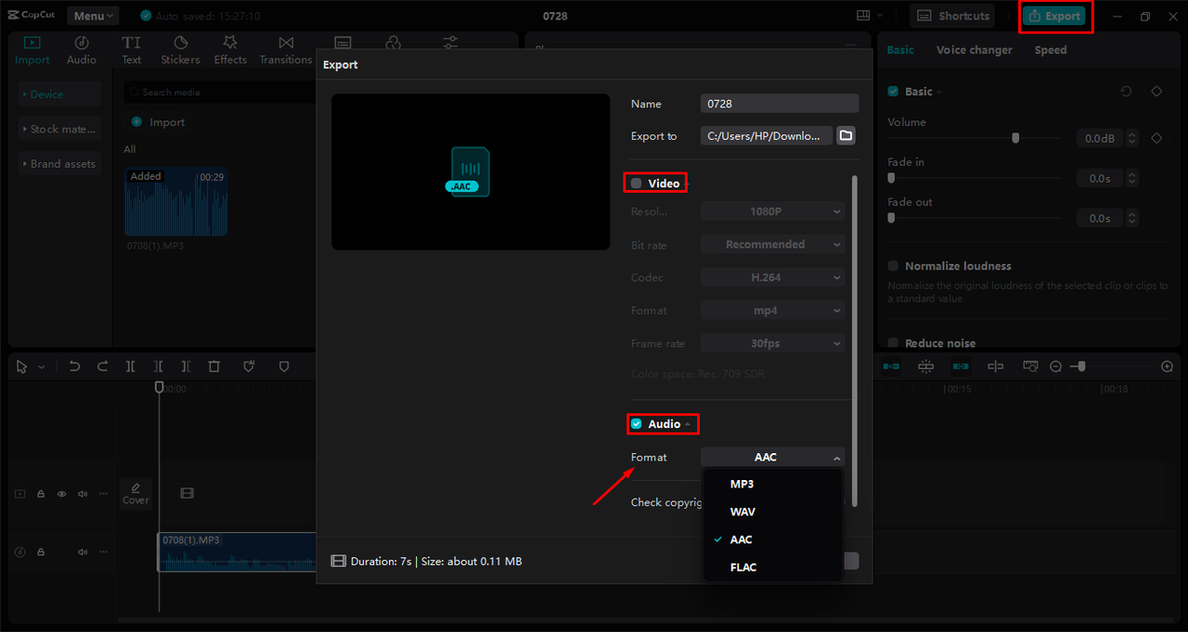The width and height of the screenshot is (1188, 632).
Task: Click the Export button in title bar
Action: tap(1053, 16)
